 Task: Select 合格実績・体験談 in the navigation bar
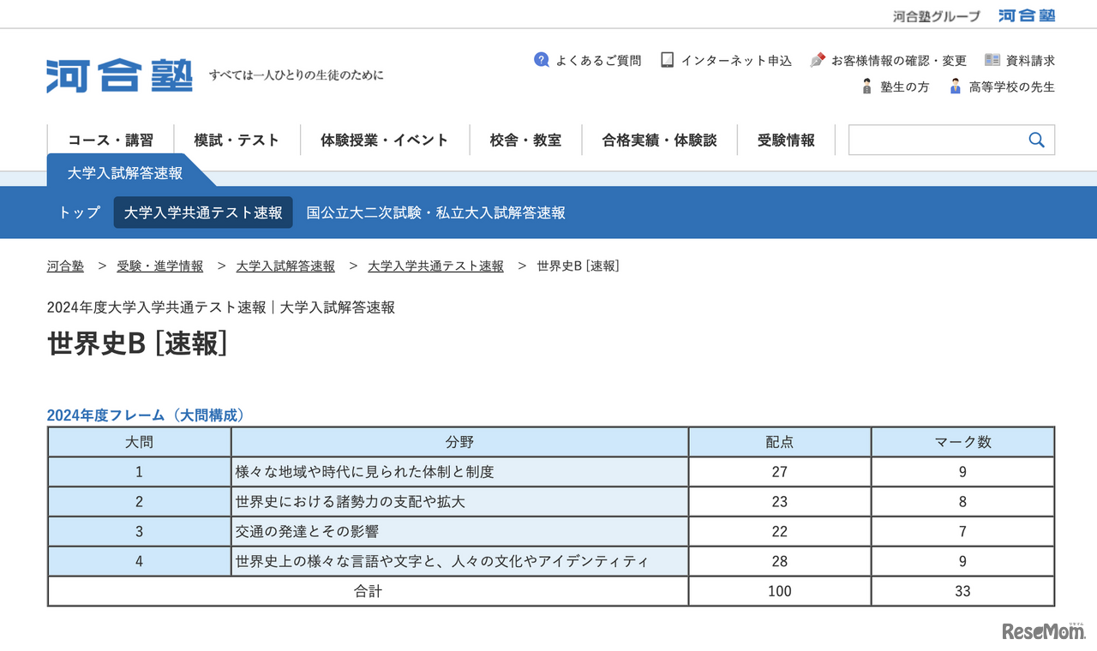pyautogui.click(x=660, y=140)
